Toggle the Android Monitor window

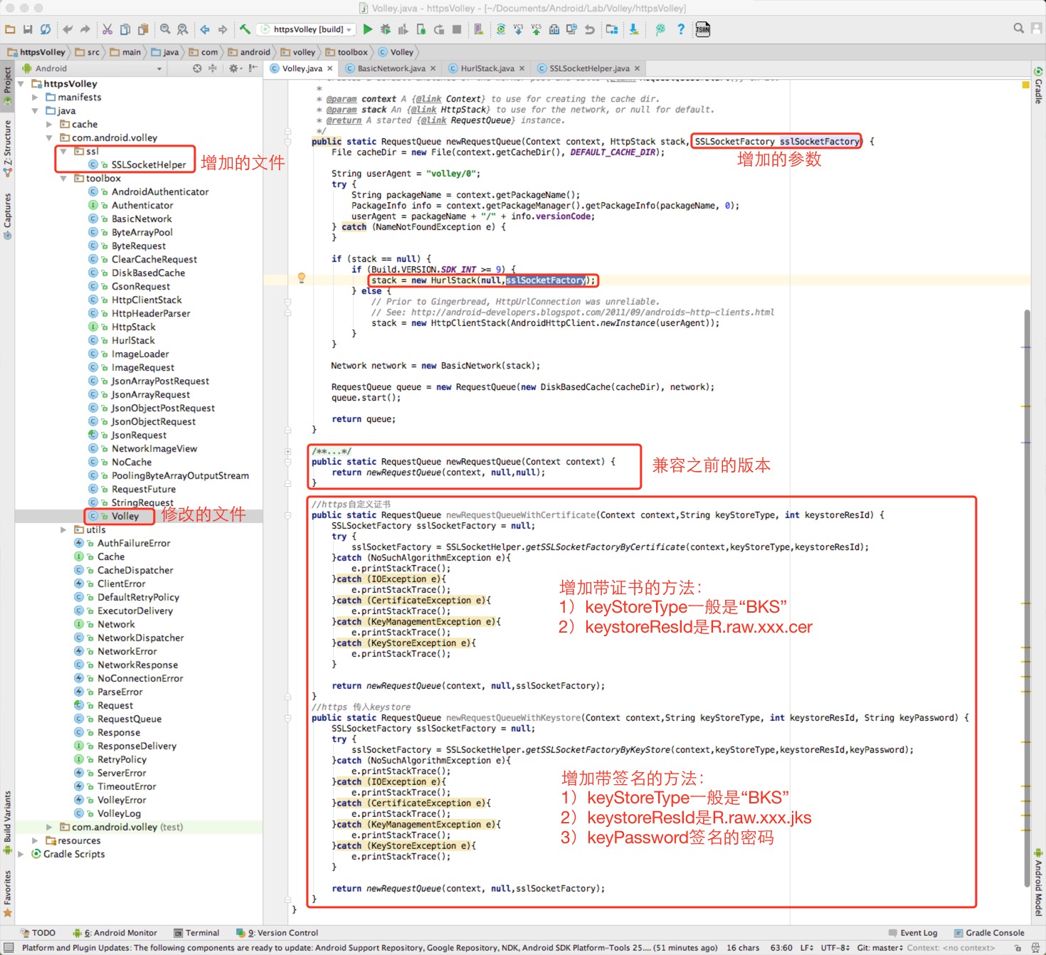click(x=114, y=933)
